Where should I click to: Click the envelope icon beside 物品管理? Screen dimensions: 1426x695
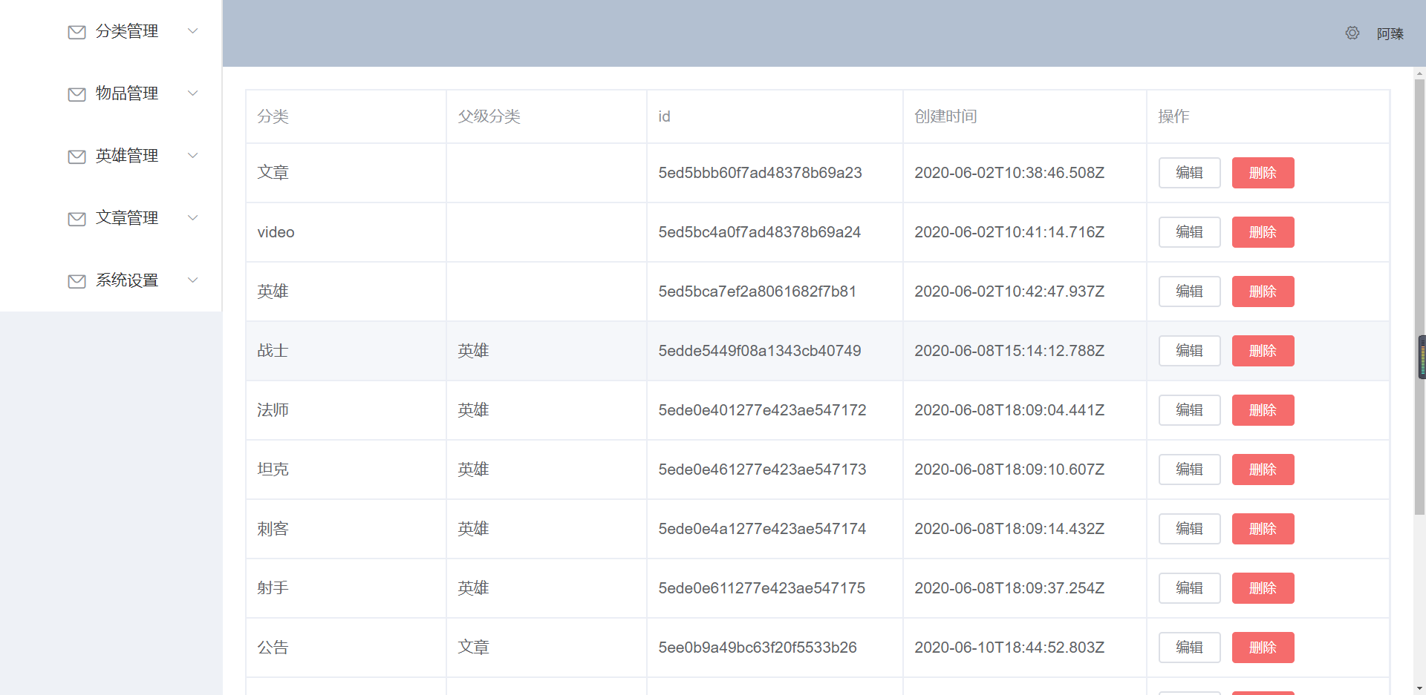click(76, 94)
